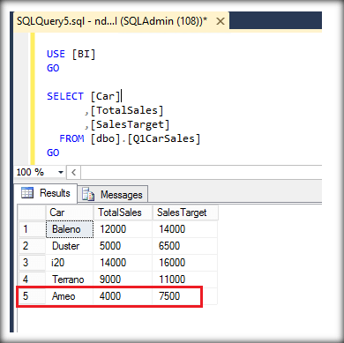This screenshot has width=344, height=343.
Task: Click the USE keyword in query editor
Action: pyautogui.click(x=56, y=54)
